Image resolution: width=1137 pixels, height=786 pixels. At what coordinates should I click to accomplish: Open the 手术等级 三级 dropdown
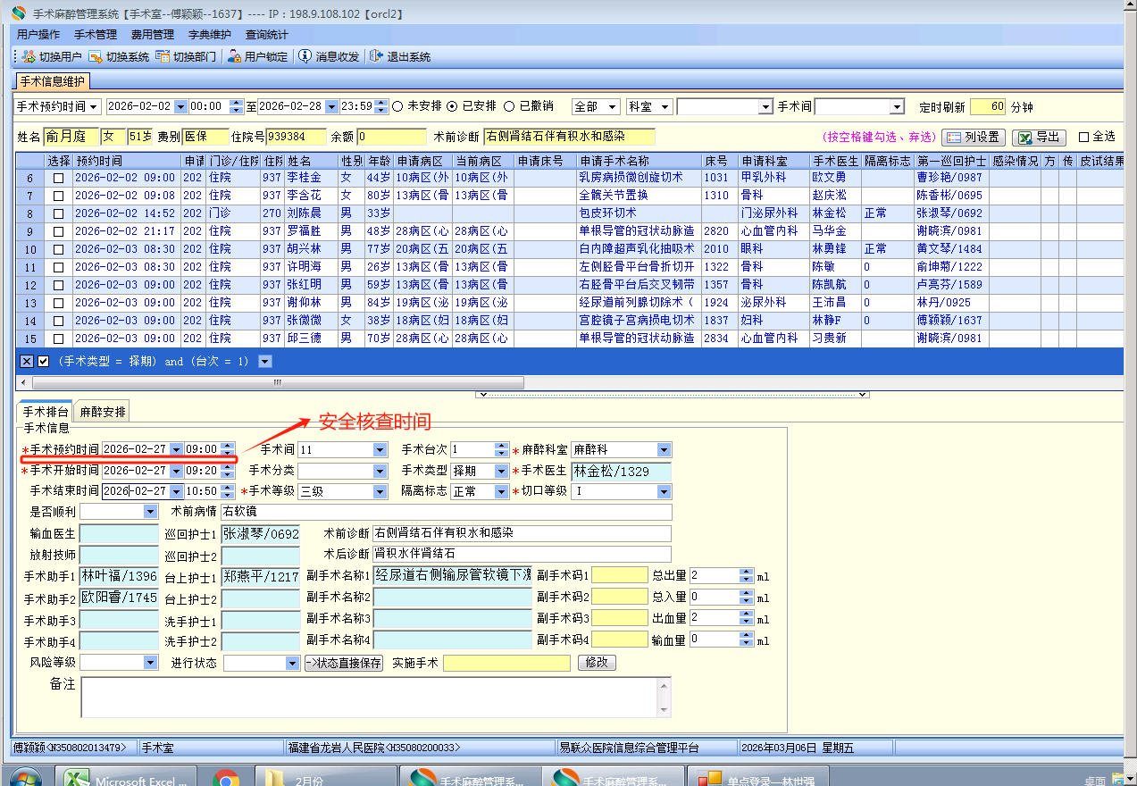(380, 491)
